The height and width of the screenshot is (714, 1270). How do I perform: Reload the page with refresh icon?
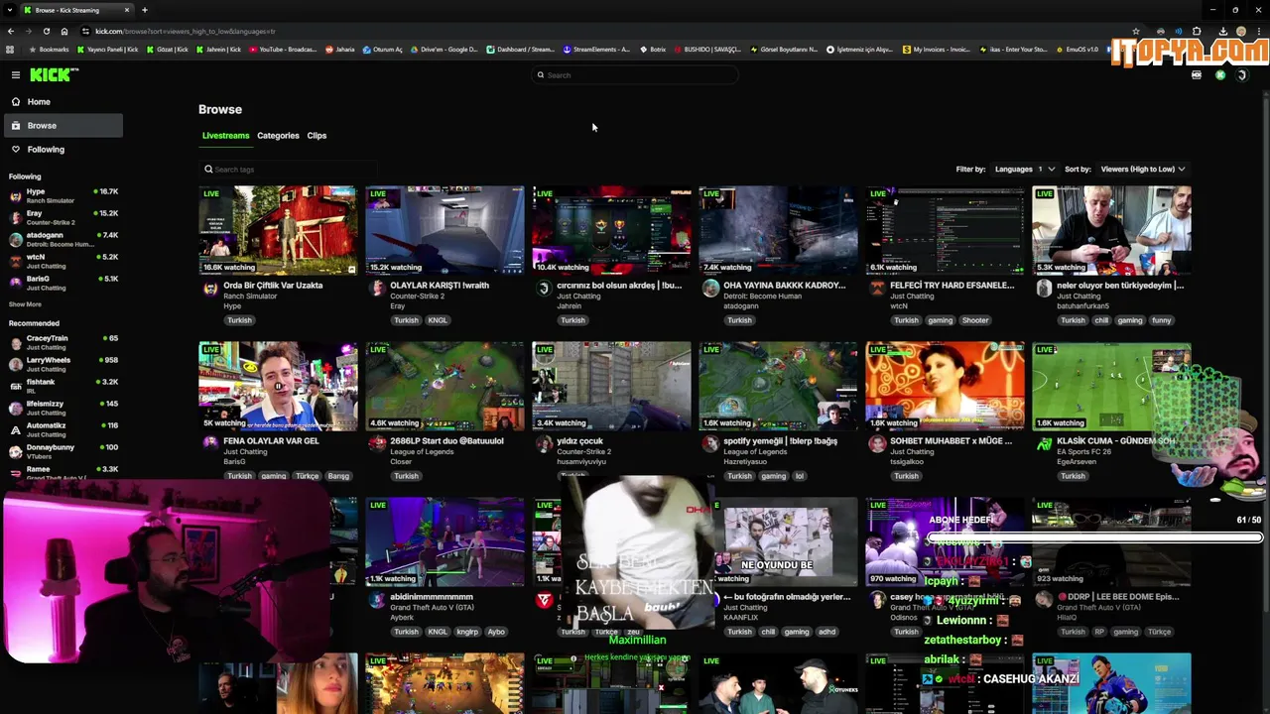pos(47,31)
